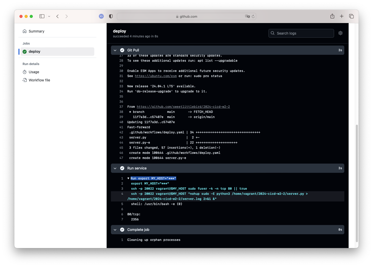Show tab overview icon
This screenshot has width=373, height=267.
(351, 16)
